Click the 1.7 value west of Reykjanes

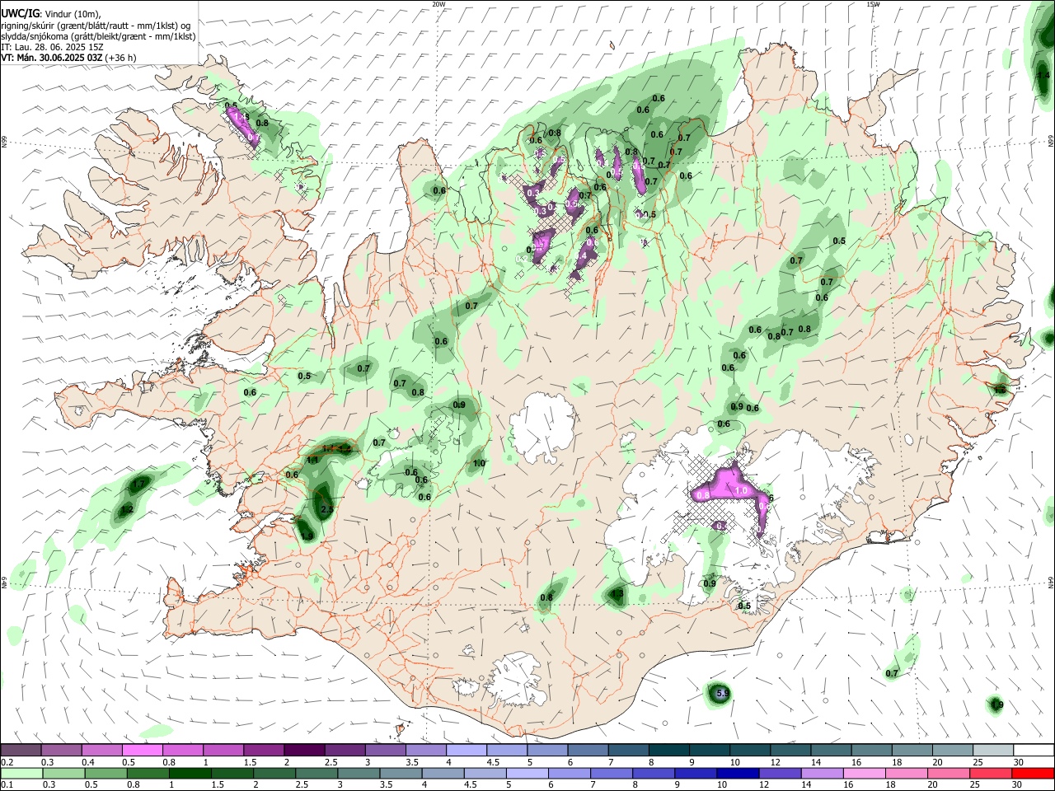coord(139,484)
